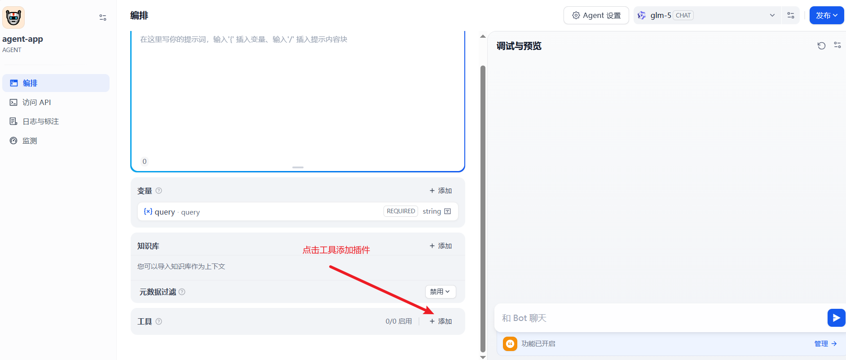
Task: Click the 0/0 启用 tools count
Action: [399, 321]
